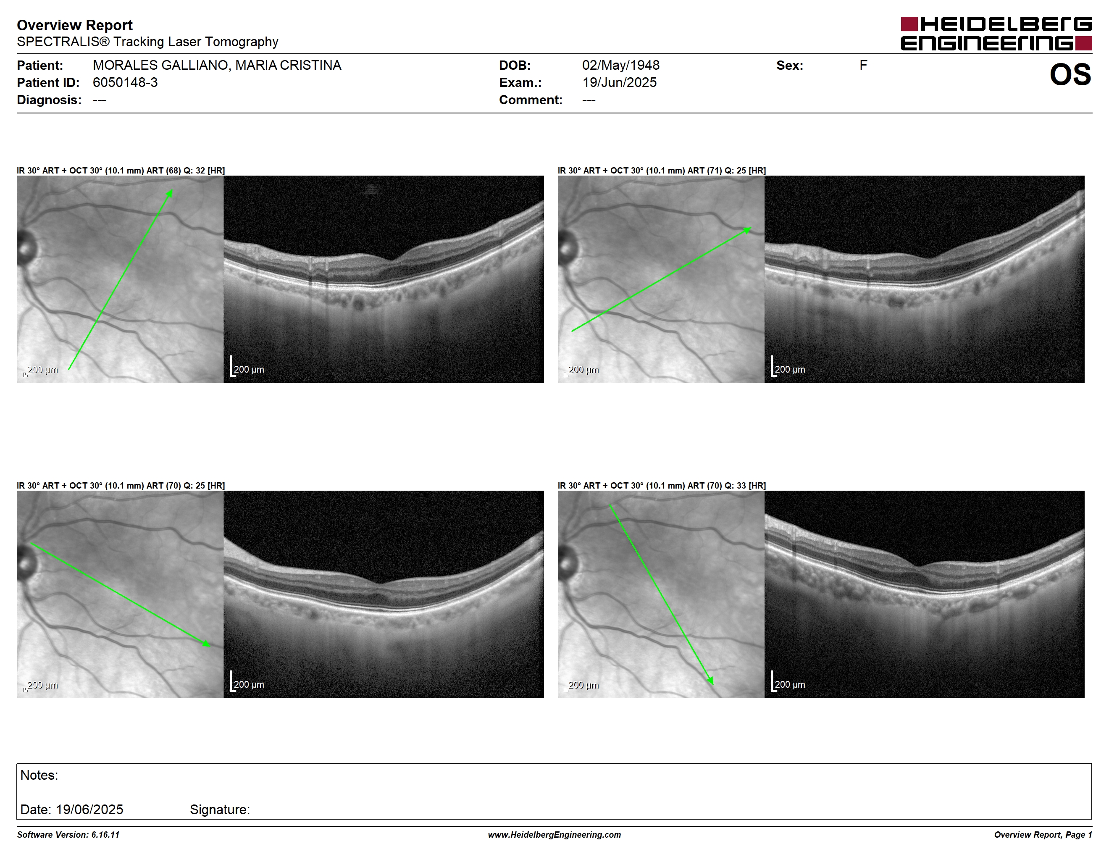Click 200 µm scale bar in bottom-left OCT scan
This screenshot has width=1109, height=857.
point(247,682)
